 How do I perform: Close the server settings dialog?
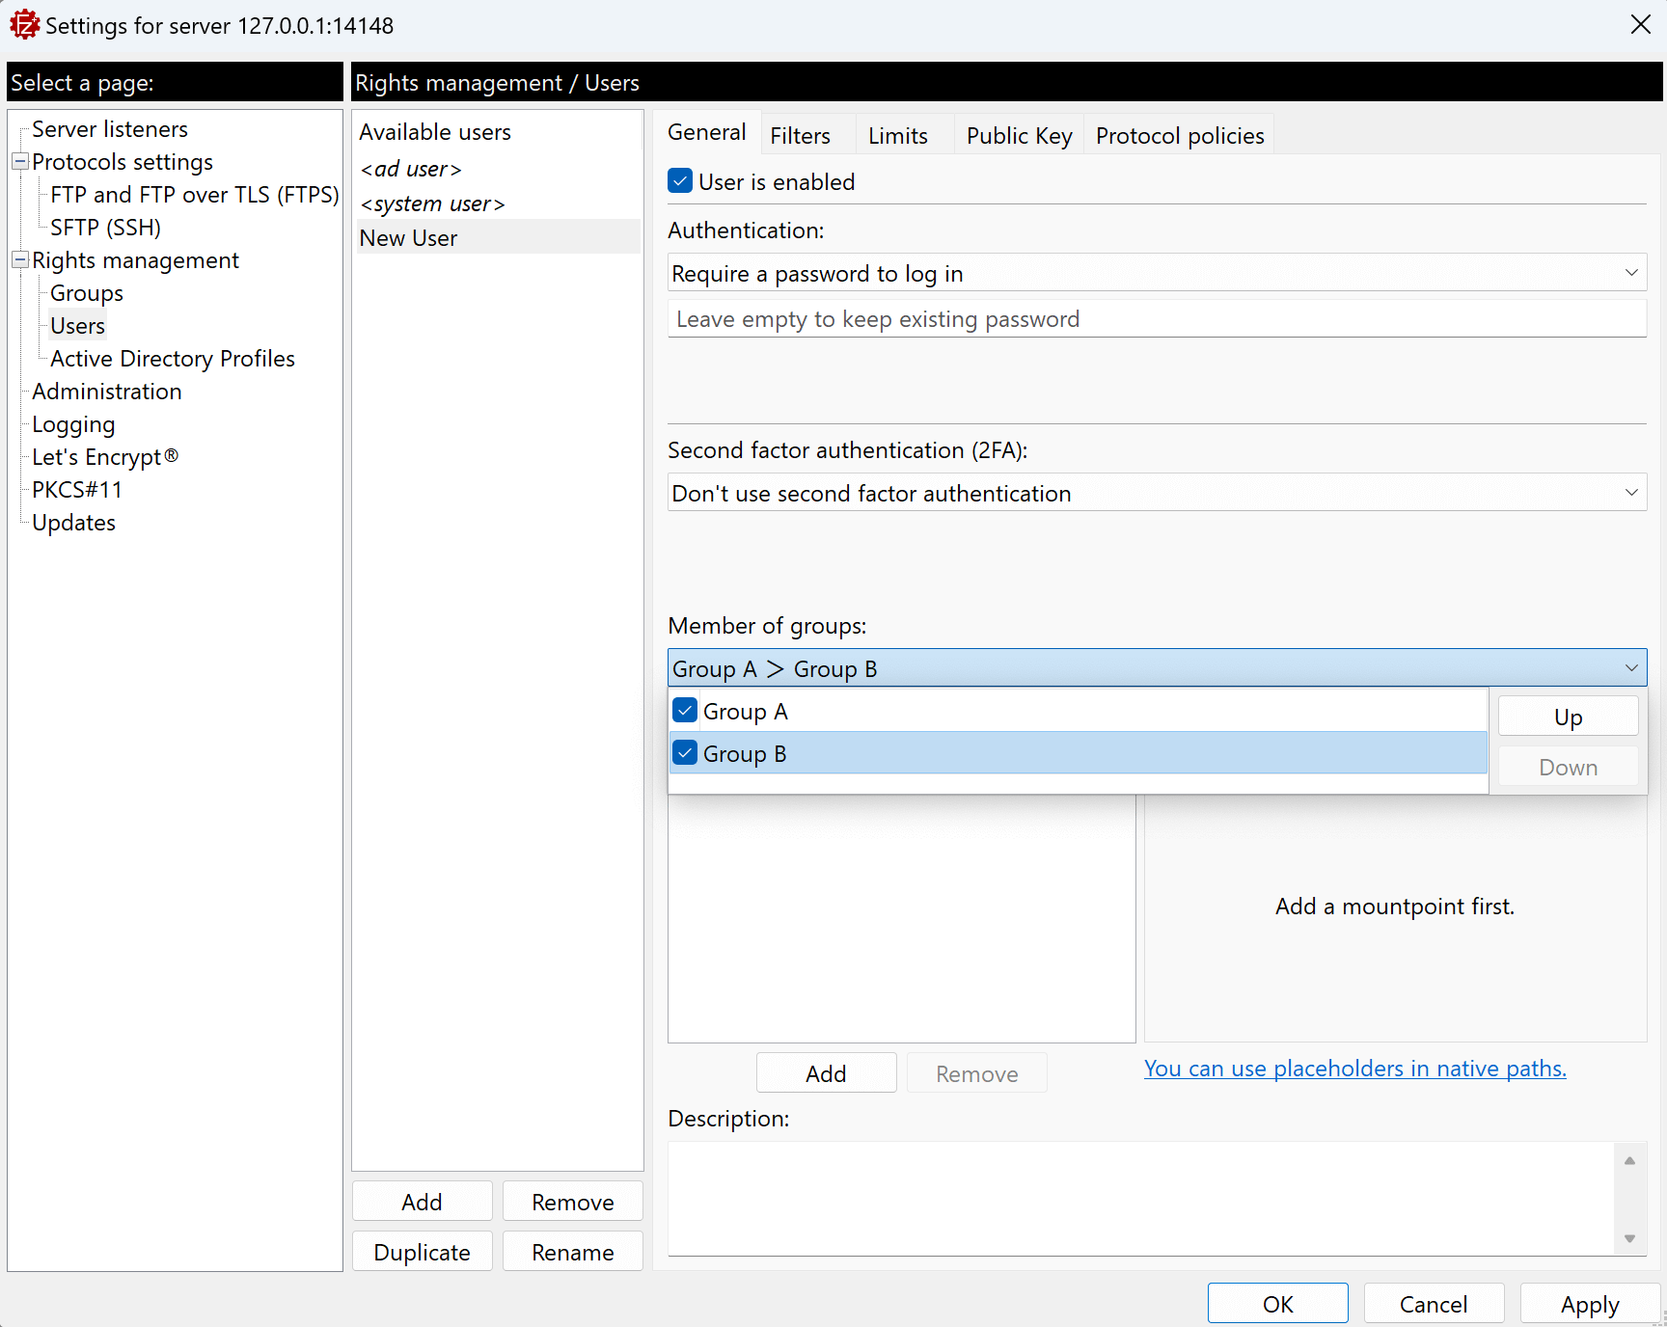tap(1640, 25)
